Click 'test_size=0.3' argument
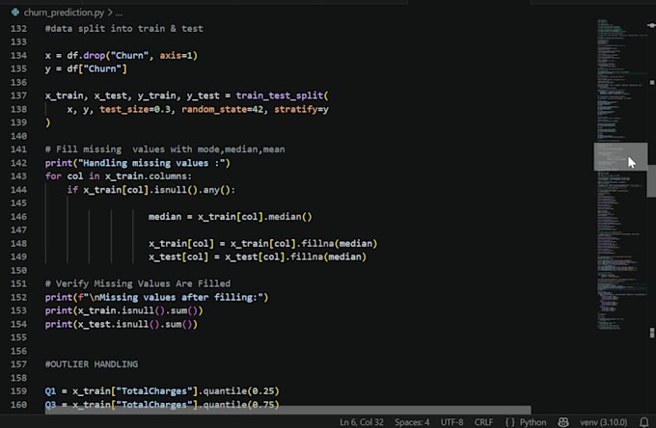 point(135,109)
